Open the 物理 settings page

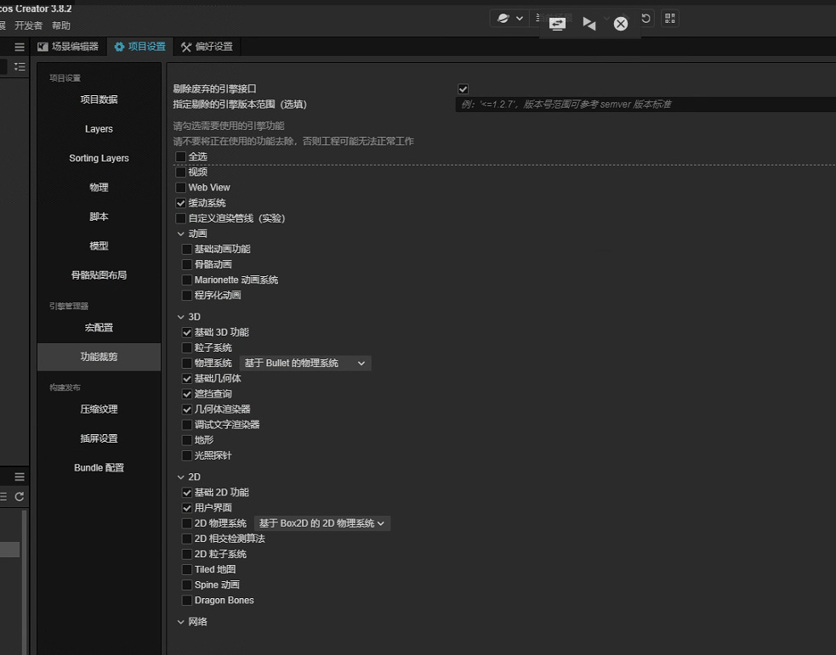click(99, 188)
